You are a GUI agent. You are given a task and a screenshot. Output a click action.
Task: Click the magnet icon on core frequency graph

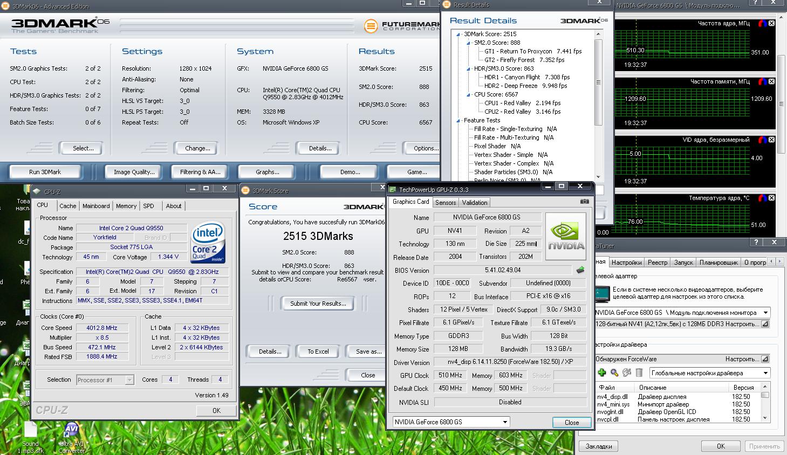pyautogui.click(x=762, y=24)
